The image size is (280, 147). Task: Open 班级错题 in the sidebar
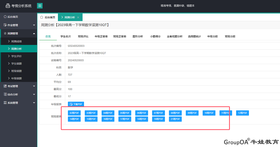19,71
